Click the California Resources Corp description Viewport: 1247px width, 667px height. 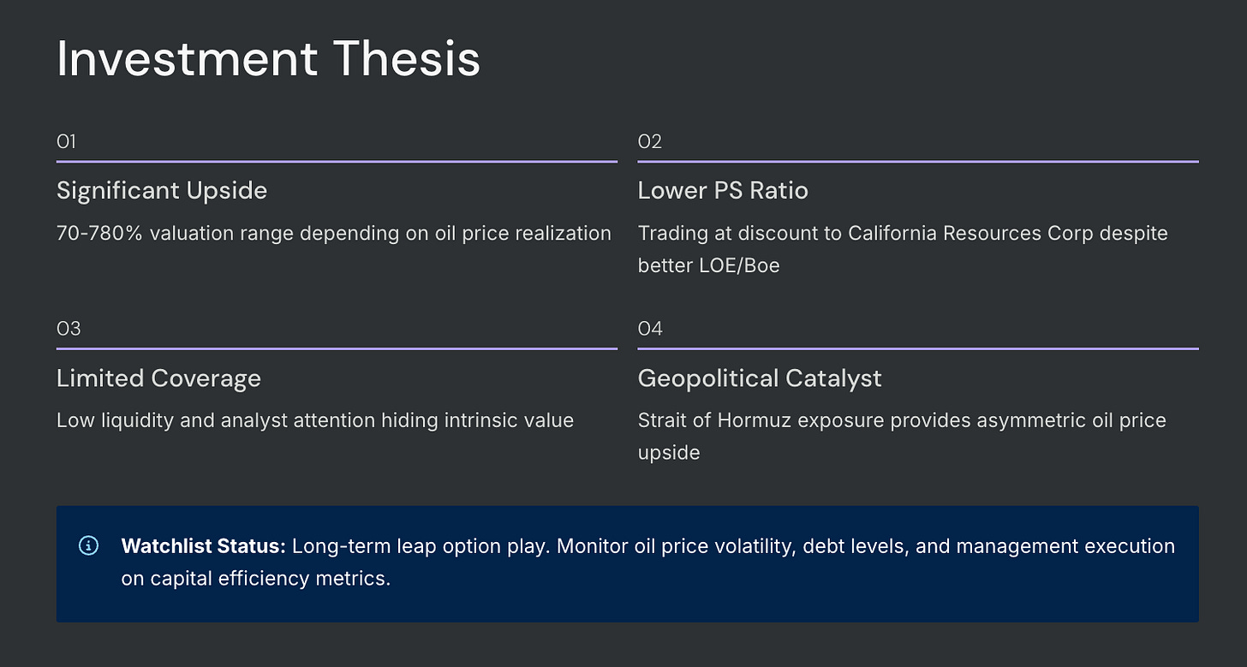click(x=903, y=249)
